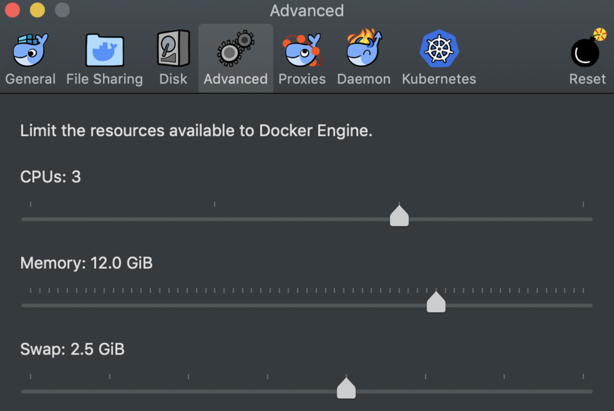Click the File Sharing tab label

104,79
